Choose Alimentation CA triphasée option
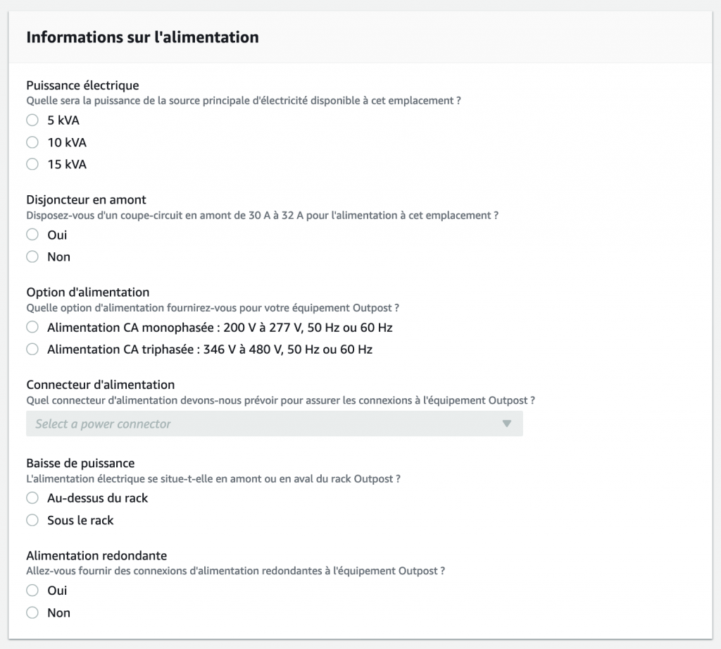Image resolution: width=721 pixels, height=649 pixels. [x=32, y=350]
